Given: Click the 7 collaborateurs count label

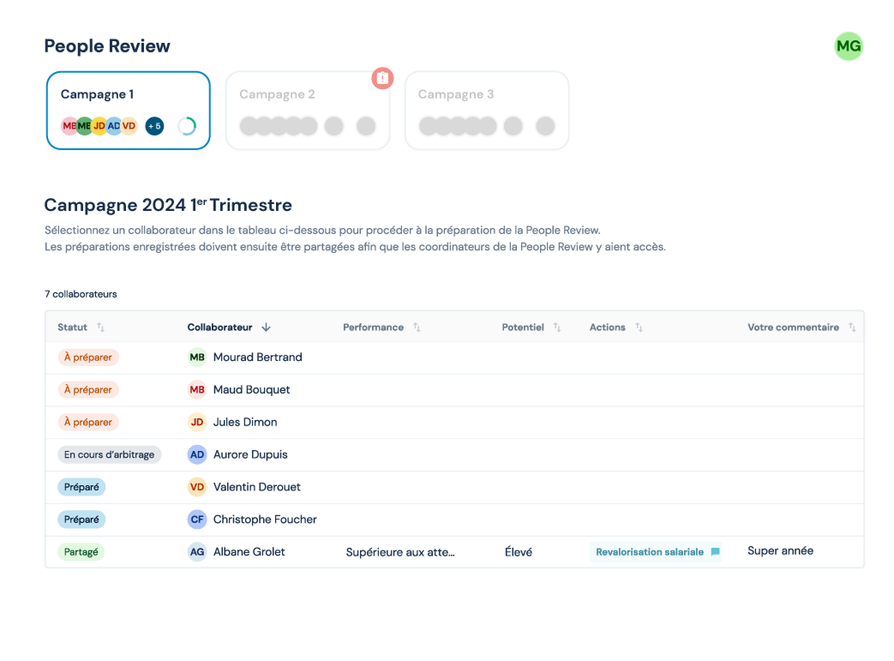Looking at the screenshot, I should coord(81,294).
